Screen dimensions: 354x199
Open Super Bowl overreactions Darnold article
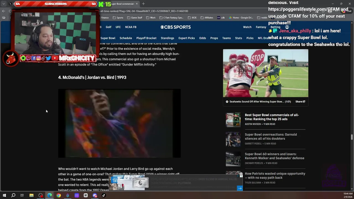271,137
